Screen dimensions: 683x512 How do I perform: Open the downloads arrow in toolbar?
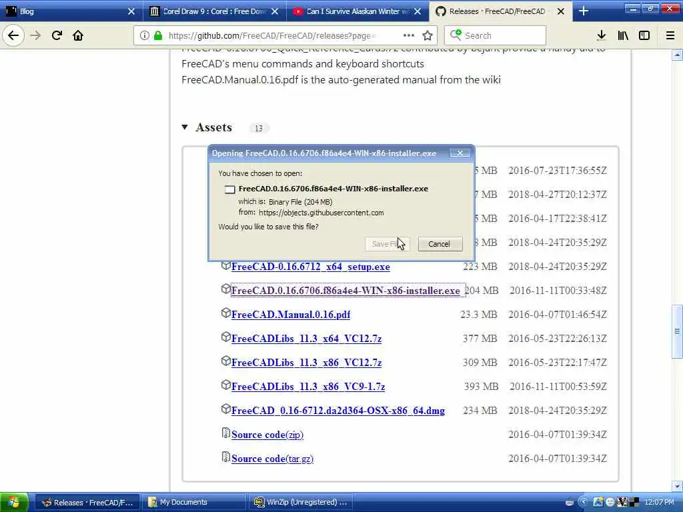[x=602, y=35]
